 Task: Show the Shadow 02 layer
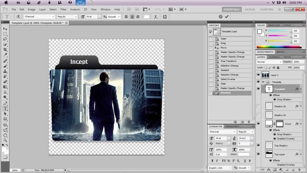click(x=258, y=106)
